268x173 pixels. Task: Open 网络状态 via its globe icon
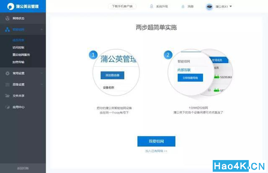click(x=8, y=18)
